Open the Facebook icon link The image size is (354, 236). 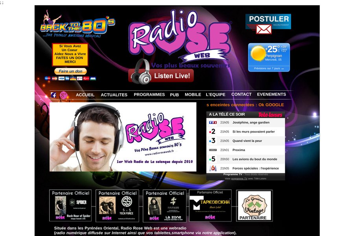[53, 95]
